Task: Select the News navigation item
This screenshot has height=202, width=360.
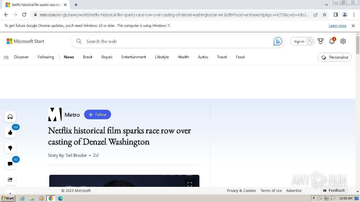Action: 69,57
